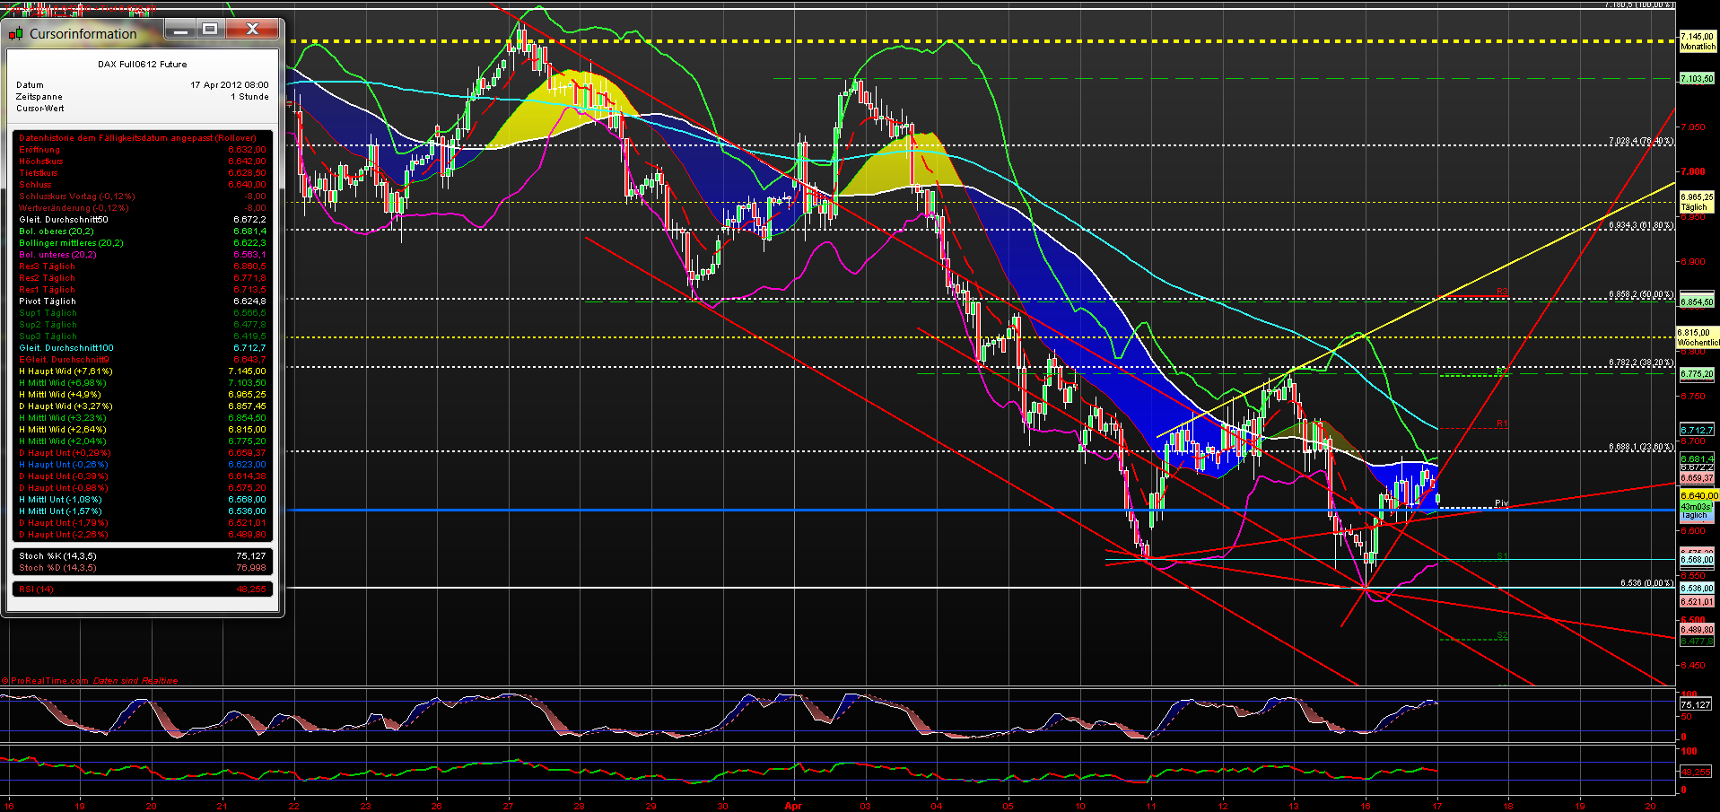Select the Eröffnung row label

pyautogui.click(x=39, y=150)
